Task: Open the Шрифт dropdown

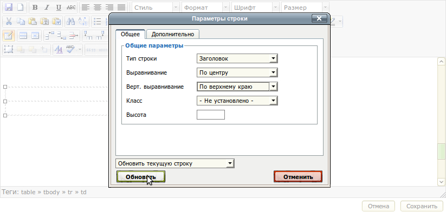Action: point(255,8)
